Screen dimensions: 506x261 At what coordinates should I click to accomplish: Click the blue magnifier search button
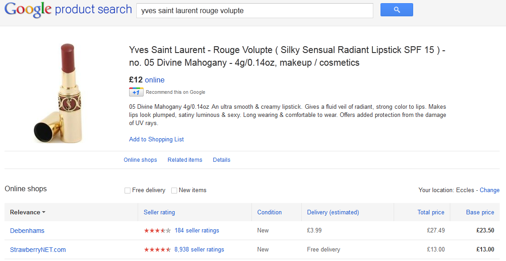click(396, 10)
